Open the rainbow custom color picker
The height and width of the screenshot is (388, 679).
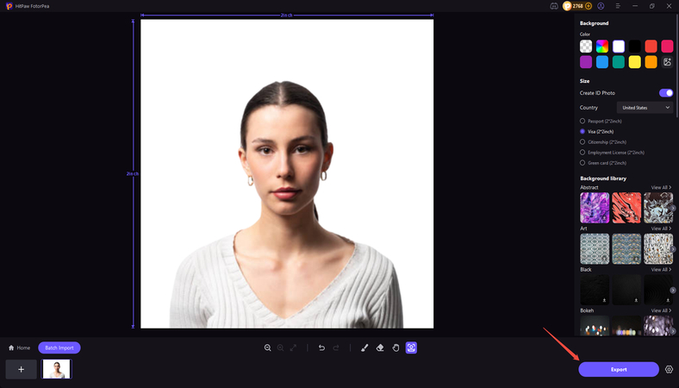click(x=602, y=46)
